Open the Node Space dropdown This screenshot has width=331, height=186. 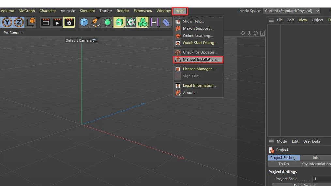pyautogui.click(x=292, y=11)
